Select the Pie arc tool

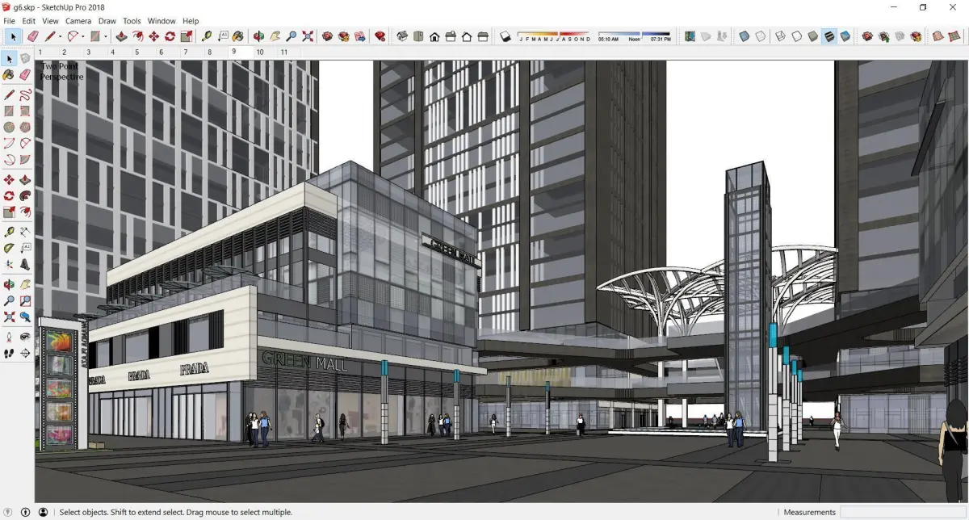[25, 159]
